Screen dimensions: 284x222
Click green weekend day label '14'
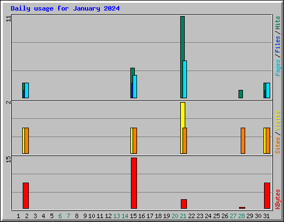tap(125, 216)
